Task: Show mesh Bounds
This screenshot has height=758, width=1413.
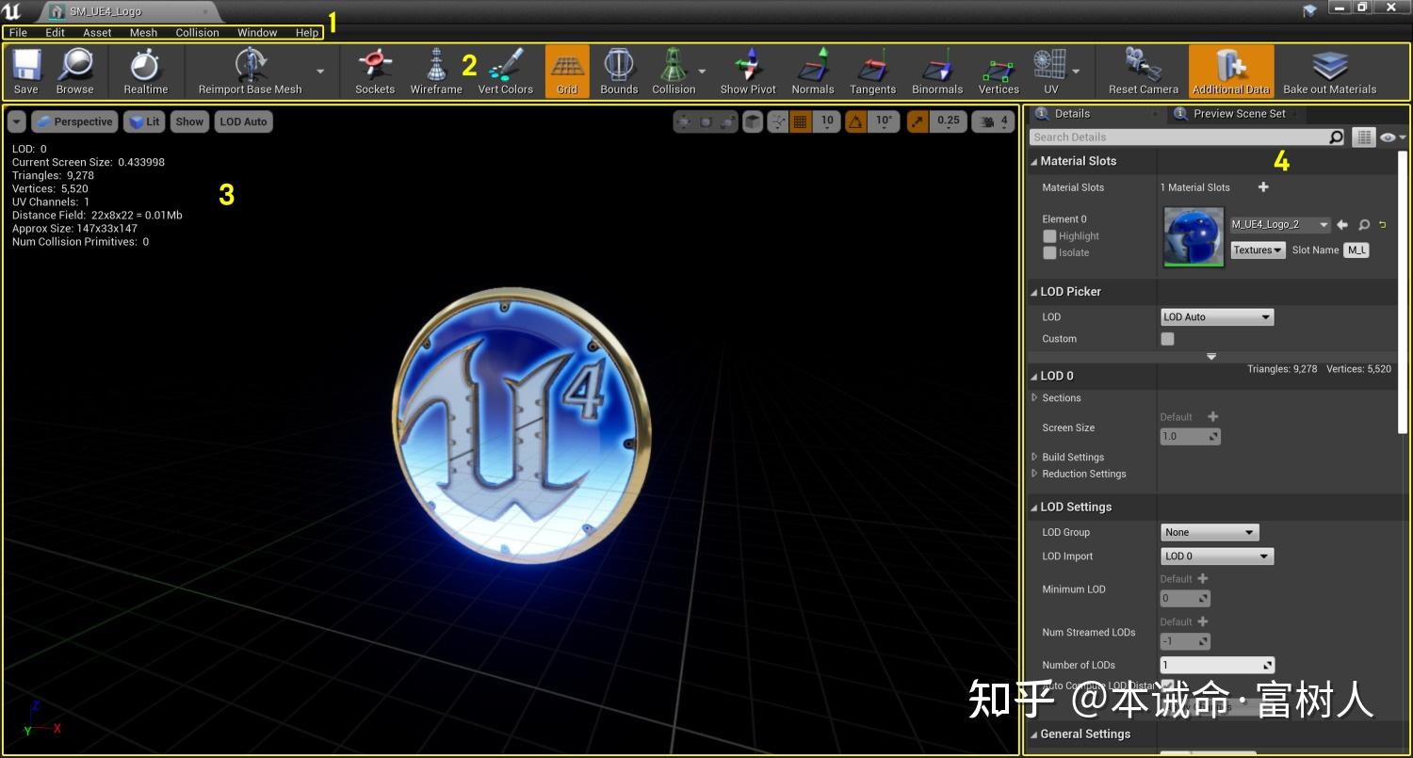Action: click(619, 72)
